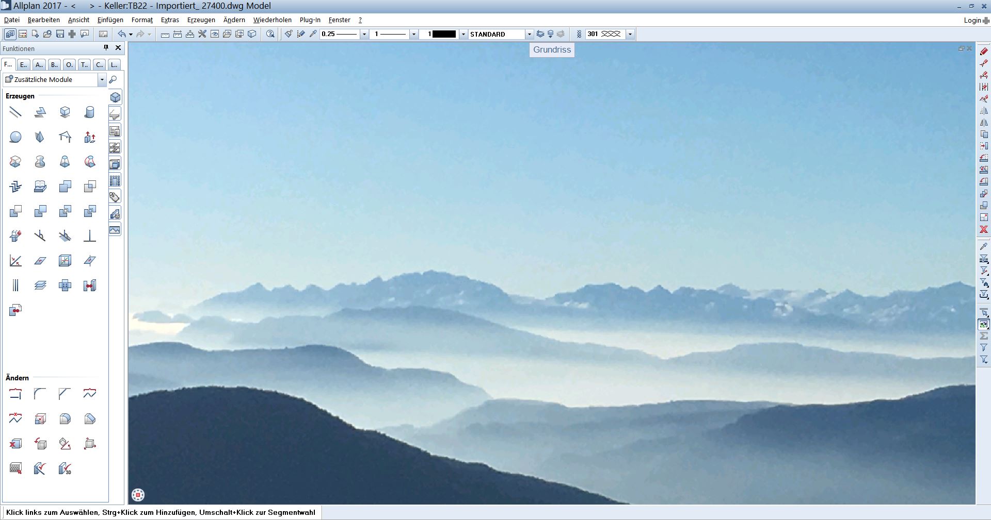The height and width of the screenshot is (520, 991).
Task: Click the Sigma sum icon on right toolbar
Action: [984, 336]
